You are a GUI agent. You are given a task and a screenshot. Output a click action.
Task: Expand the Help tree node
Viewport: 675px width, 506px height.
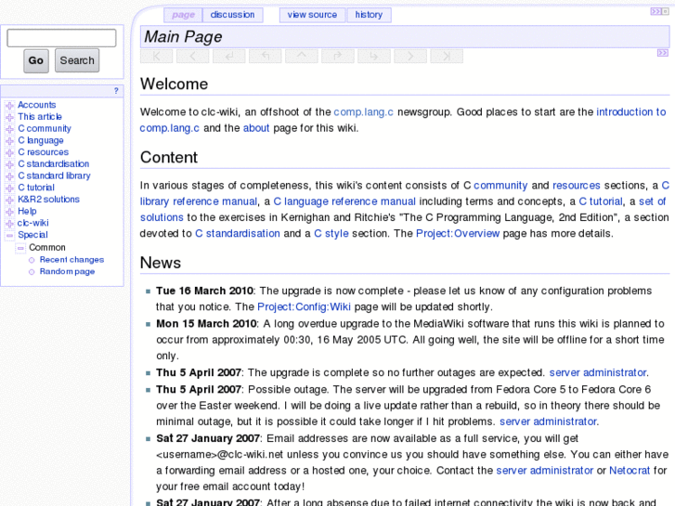9,212
